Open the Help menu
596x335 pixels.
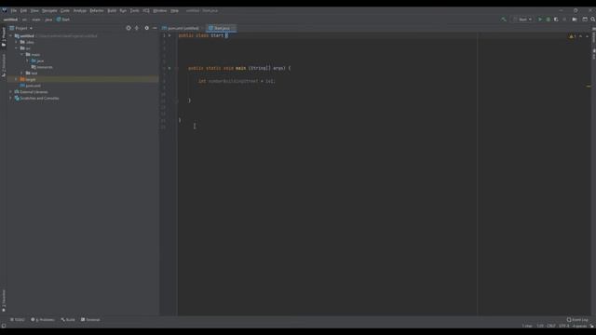coord(174,10)
